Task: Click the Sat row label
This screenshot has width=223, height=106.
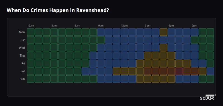Action: [x=23, y=71]
